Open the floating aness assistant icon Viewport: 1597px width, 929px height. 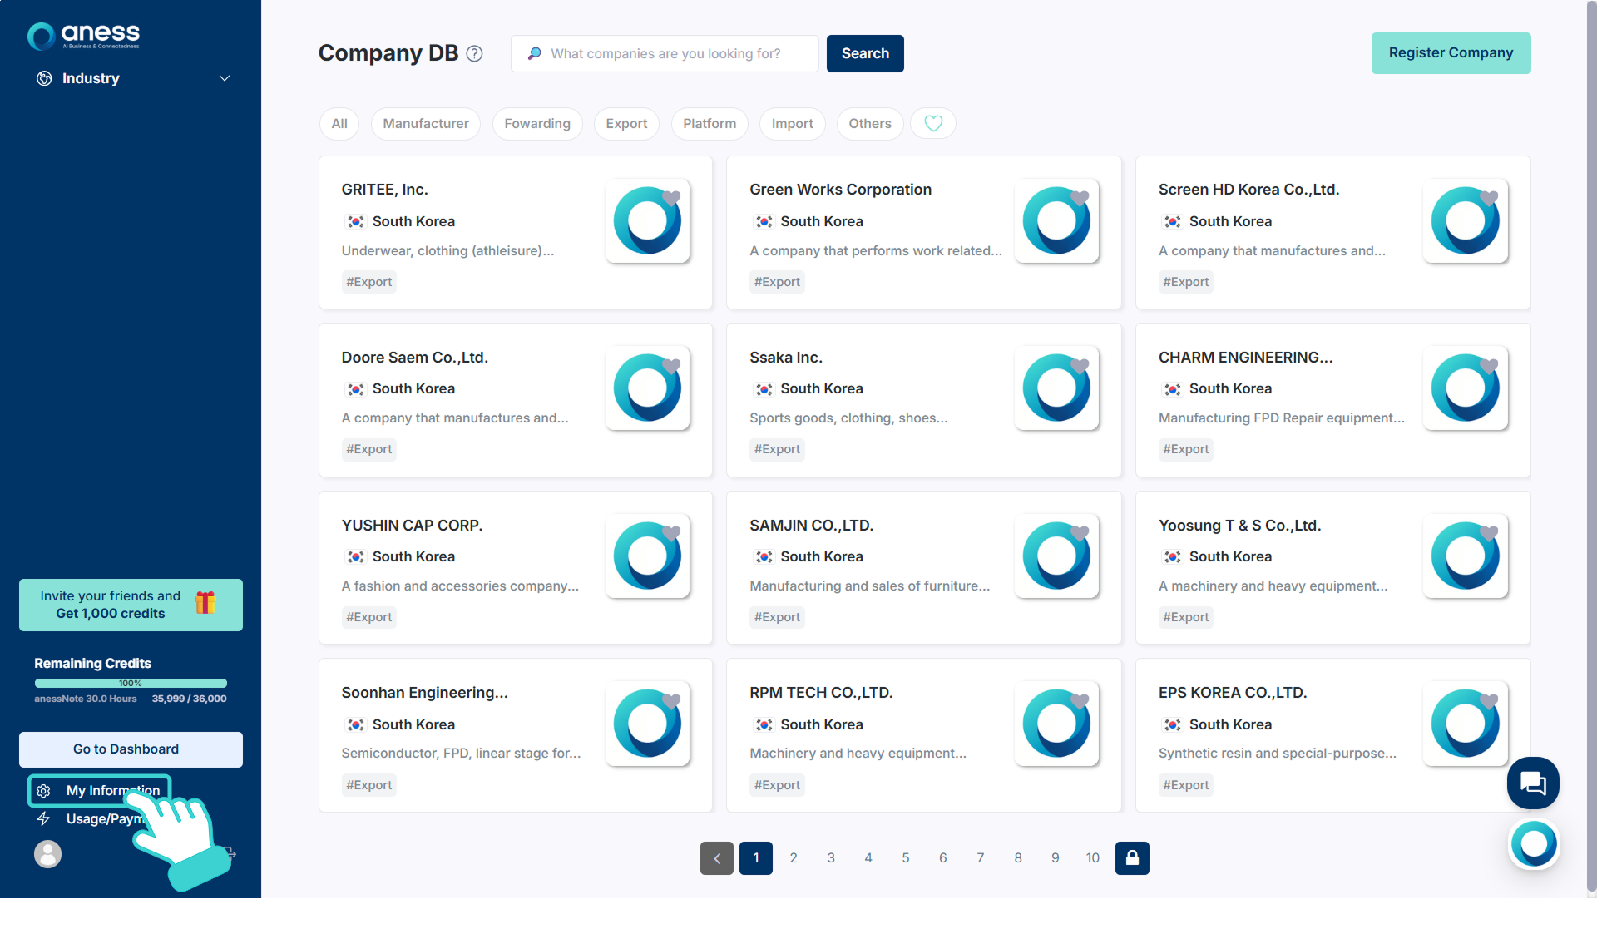click(1533, 843)
